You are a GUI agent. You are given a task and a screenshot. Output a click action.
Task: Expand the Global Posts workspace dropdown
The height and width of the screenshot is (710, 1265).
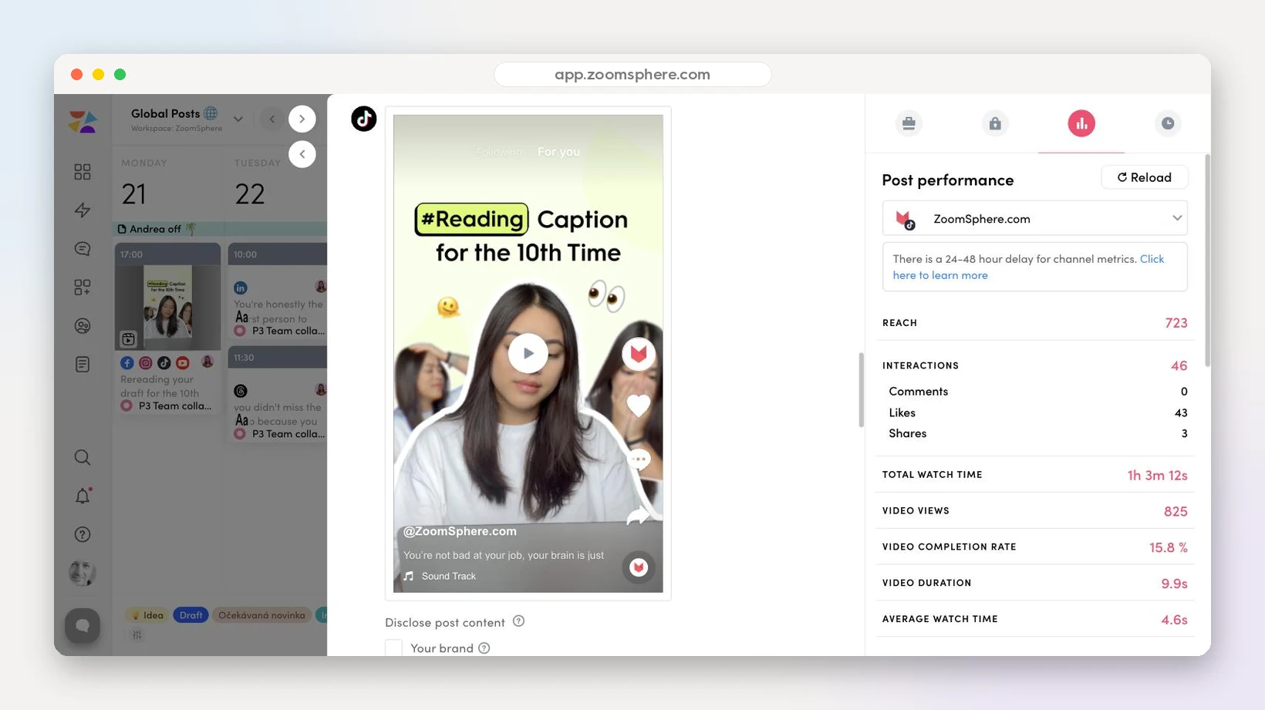tap(238, 119)
